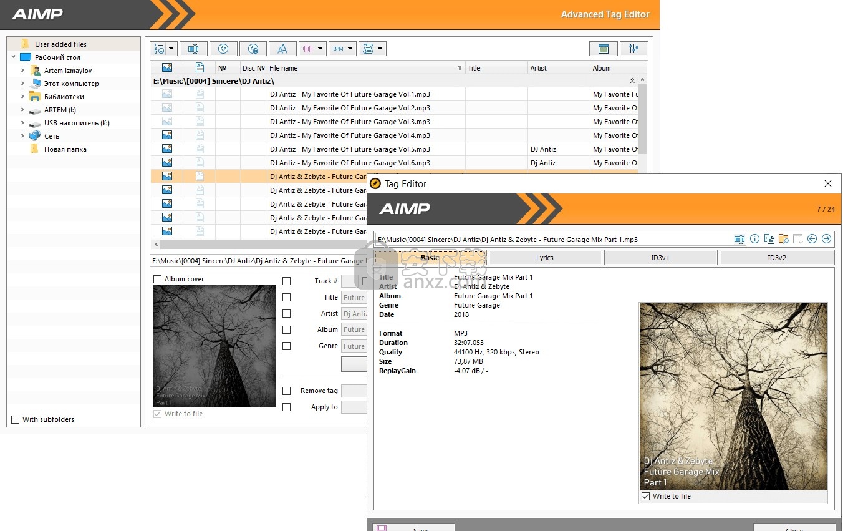Sort by the File name column header

pyautogui.click(x=366, y=67)
